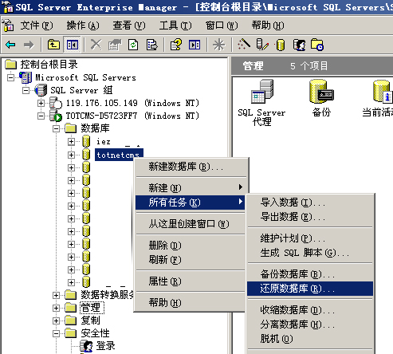Click the 登录 login user icon

86,346
